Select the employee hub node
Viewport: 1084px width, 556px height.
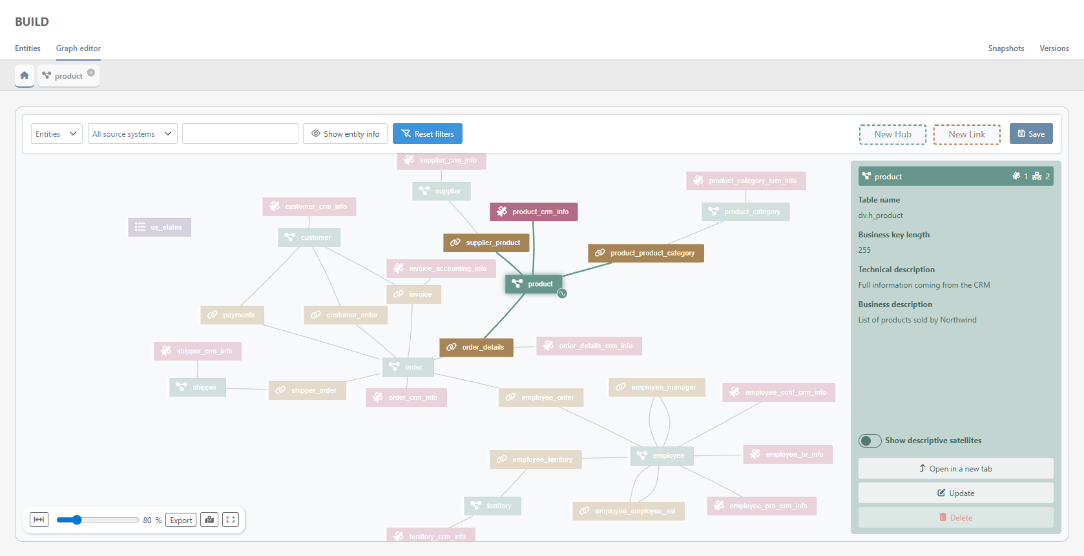(662, 455)
